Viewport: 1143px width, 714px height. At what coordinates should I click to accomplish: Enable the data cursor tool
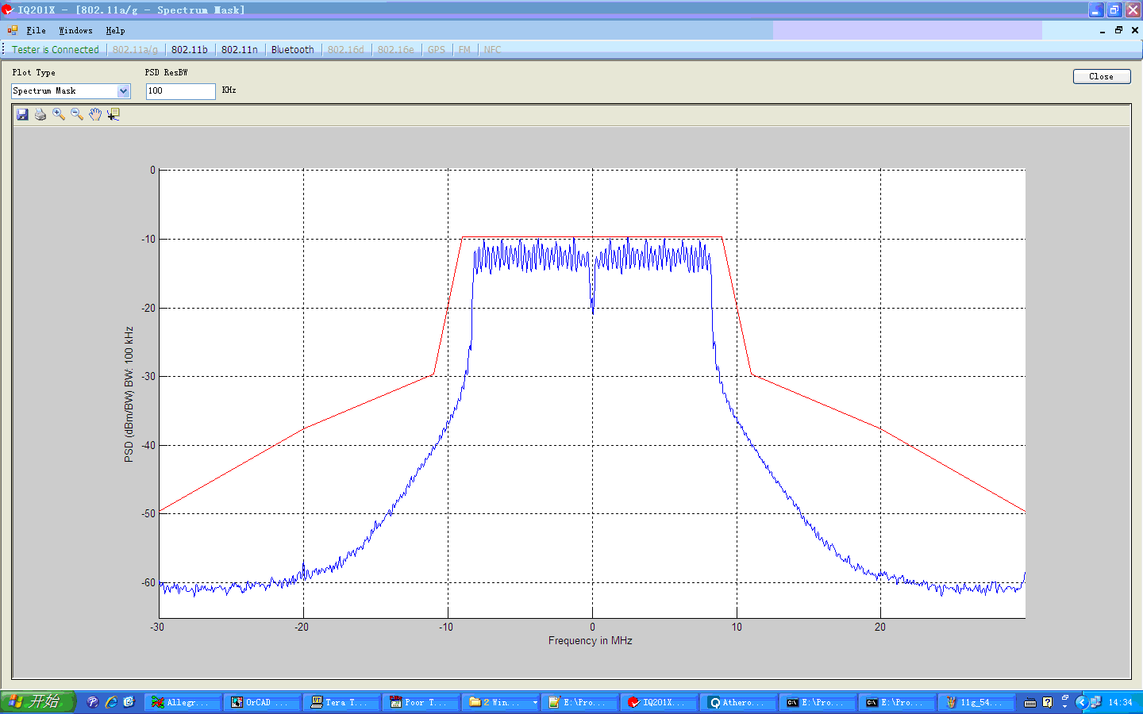coord(114,114)
